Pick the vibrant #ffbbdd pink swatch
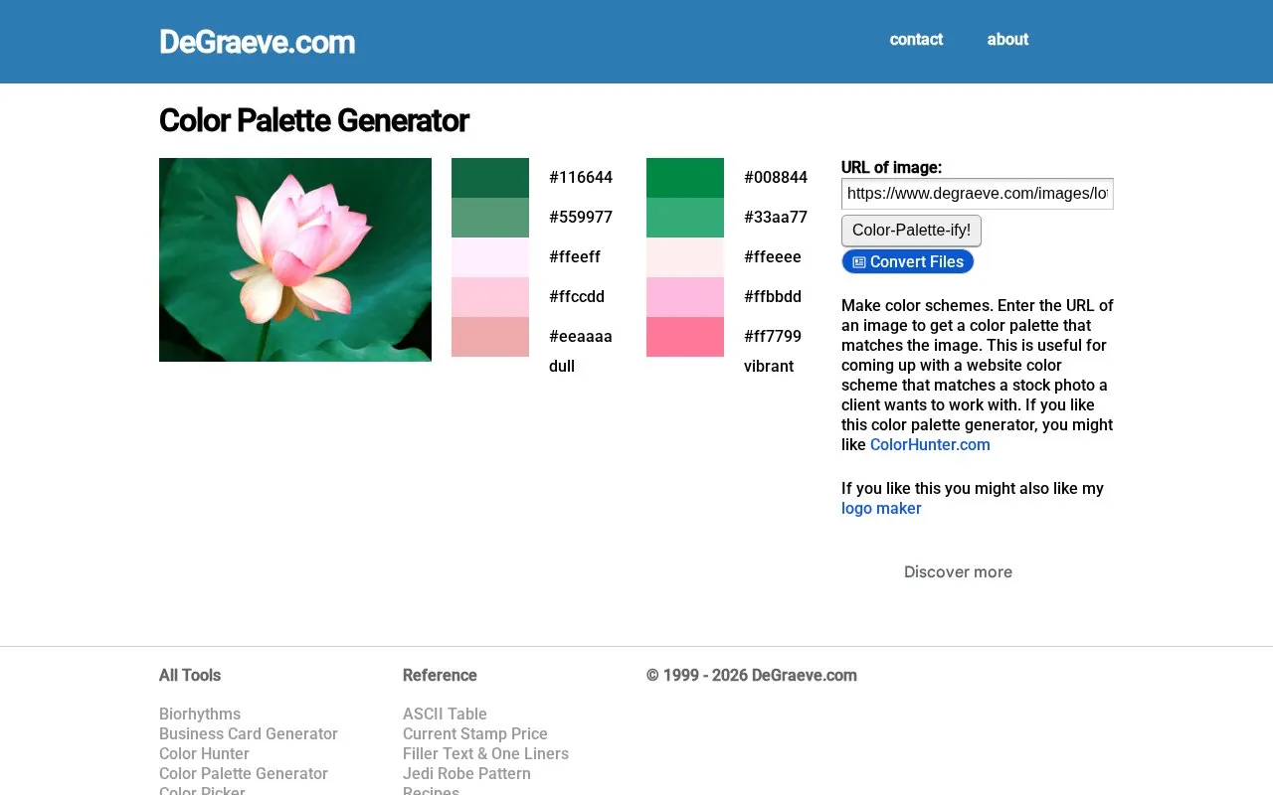1273x795 pixels. [x=685, y=297]
